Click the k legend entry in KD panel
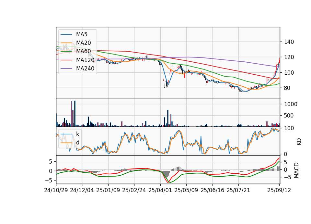The image size is (311, 224). pos(78,134)
